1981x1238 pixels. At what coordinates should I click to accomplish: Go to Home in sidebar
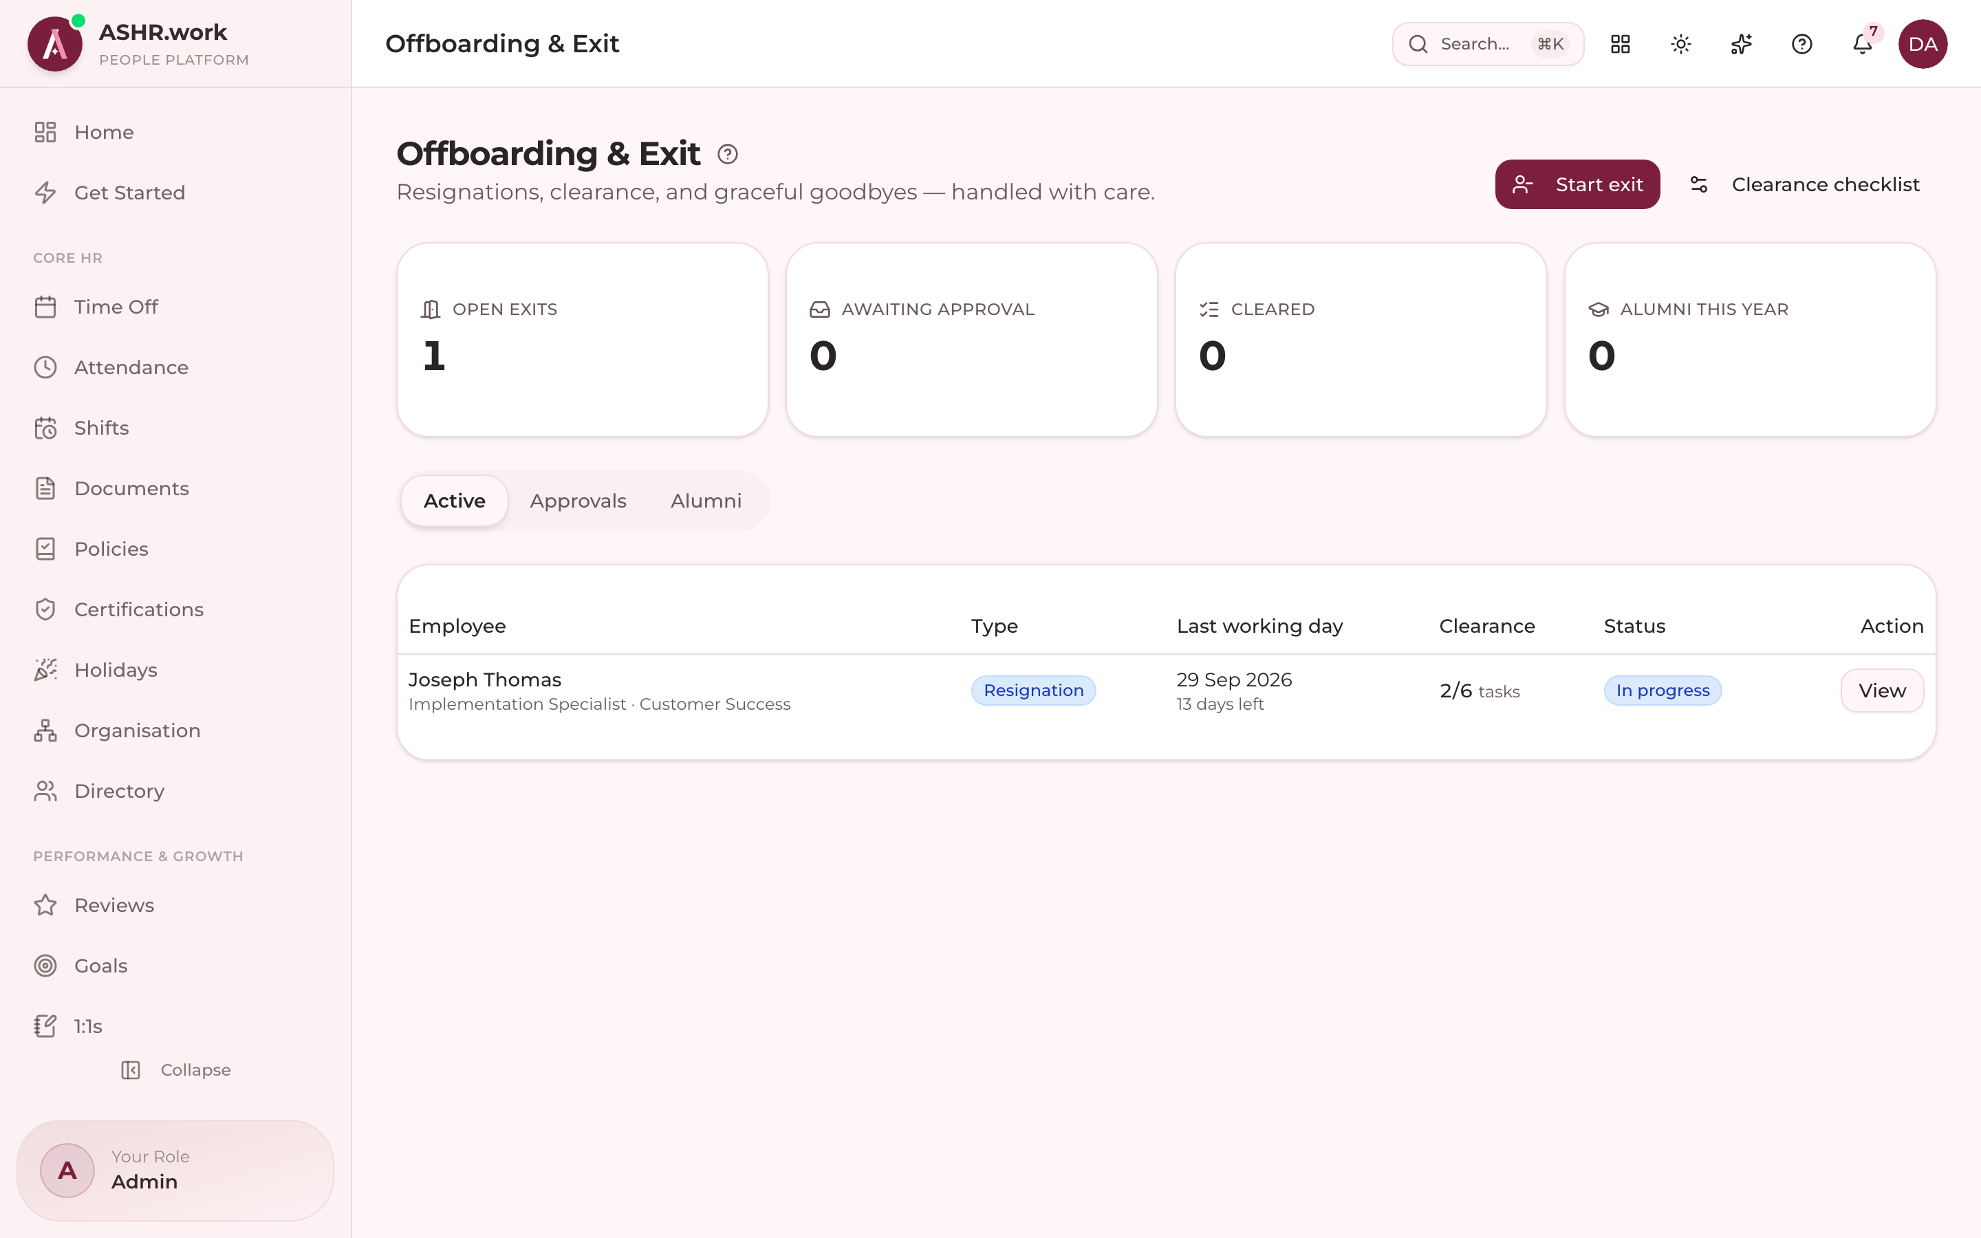coord(175,132)
